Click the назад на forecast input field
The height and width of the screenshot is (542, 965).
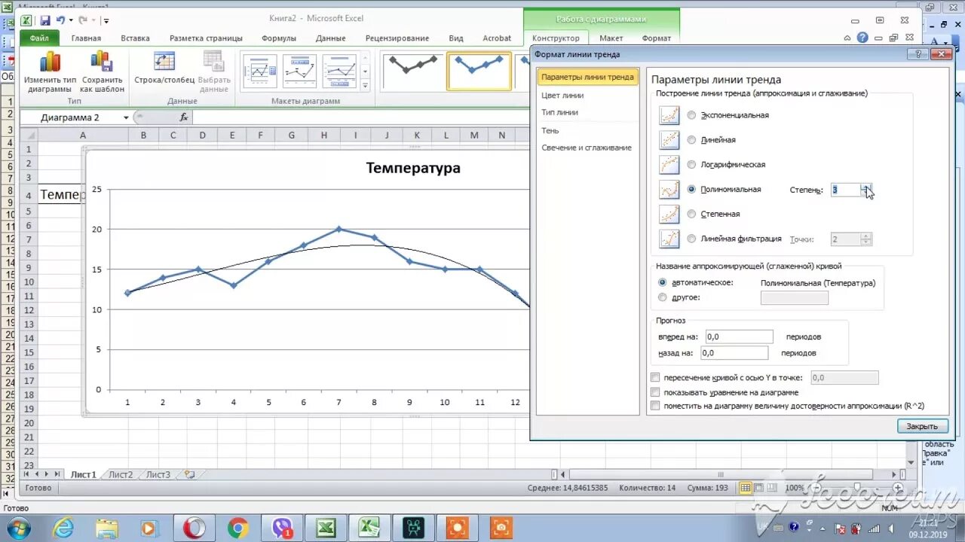point(734,352)
